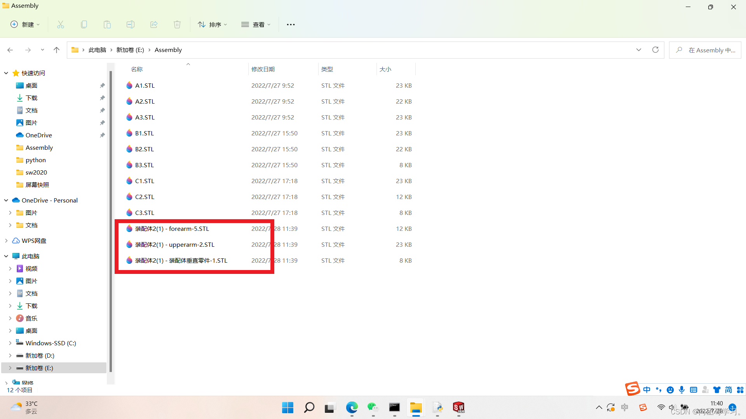Open the 新建 new item menu
This screenshot has width=746, height=419.
tap(25, 24)
